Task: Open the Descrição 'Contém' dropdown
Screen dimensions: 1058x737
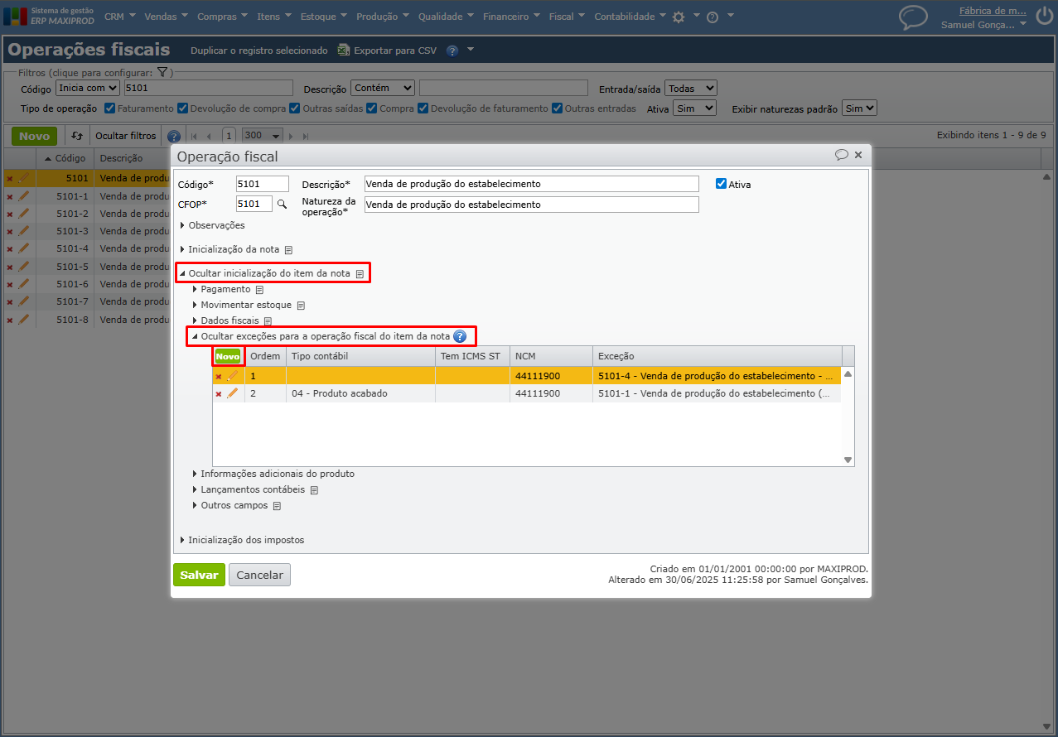Action: pos(383,88)
